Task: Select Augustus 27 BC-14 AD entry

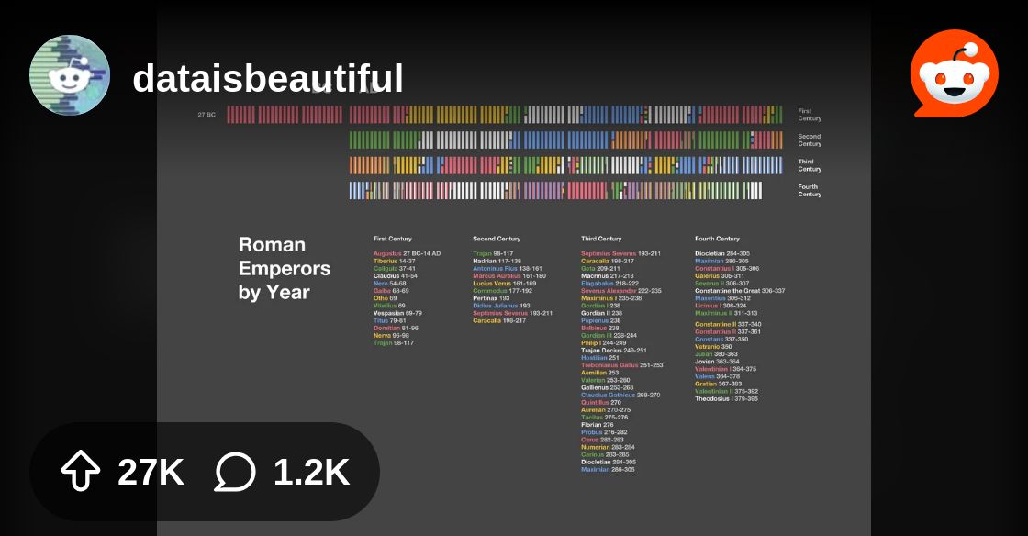Action: (408, 253)
